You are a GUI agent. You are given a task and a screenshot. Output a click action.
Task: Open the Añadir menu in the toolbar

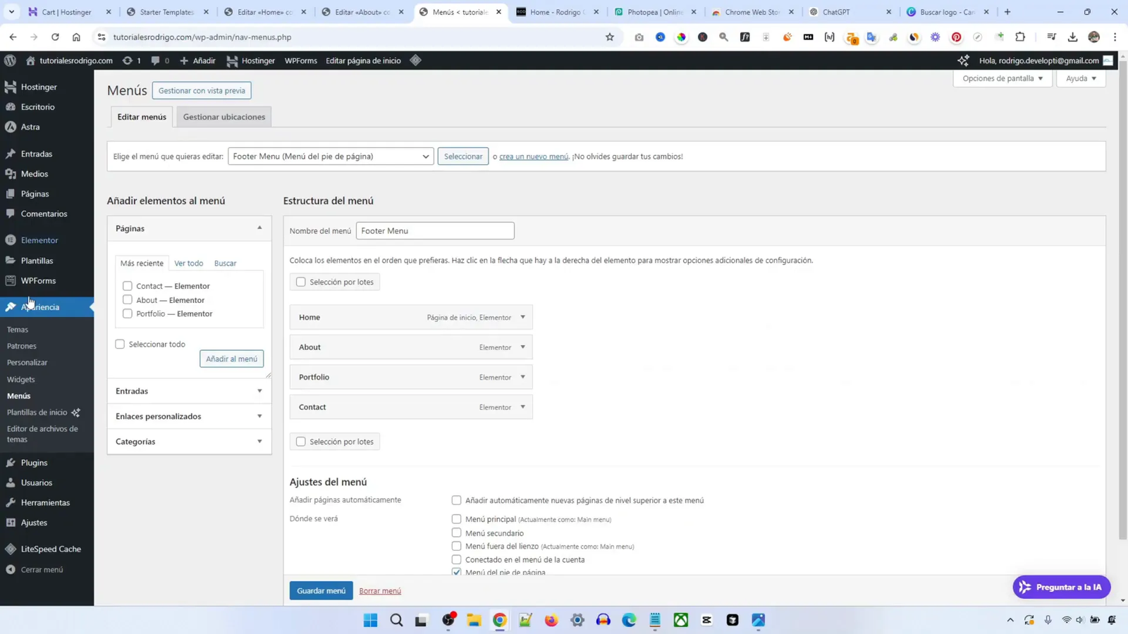tap(200, 61)
